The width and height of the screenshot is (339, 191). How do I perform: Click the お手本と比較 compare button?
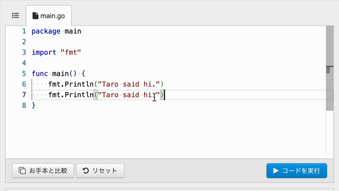pos(43,171)
